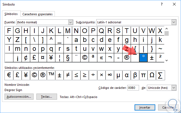Pick the section sign § in the grid
Image resolution: width=181 pixels, height=113 pixels.
tap(67, 58)
